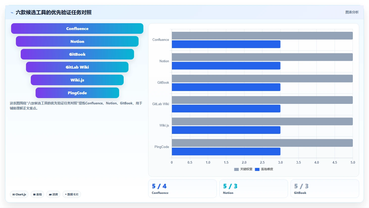
Task: Click the Wiki.js blue chart bar
Action: pos(226,130)
